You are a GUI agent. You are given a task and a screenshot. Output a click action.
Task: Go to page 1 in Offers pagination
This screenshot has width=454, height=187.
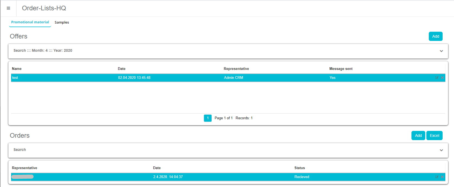click(207, 118)
